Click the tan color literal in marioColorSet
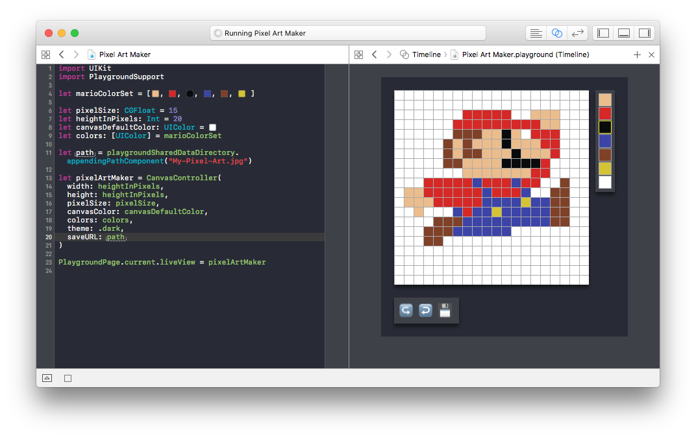Viewport: 696px width, 439px height. point(155,93)
